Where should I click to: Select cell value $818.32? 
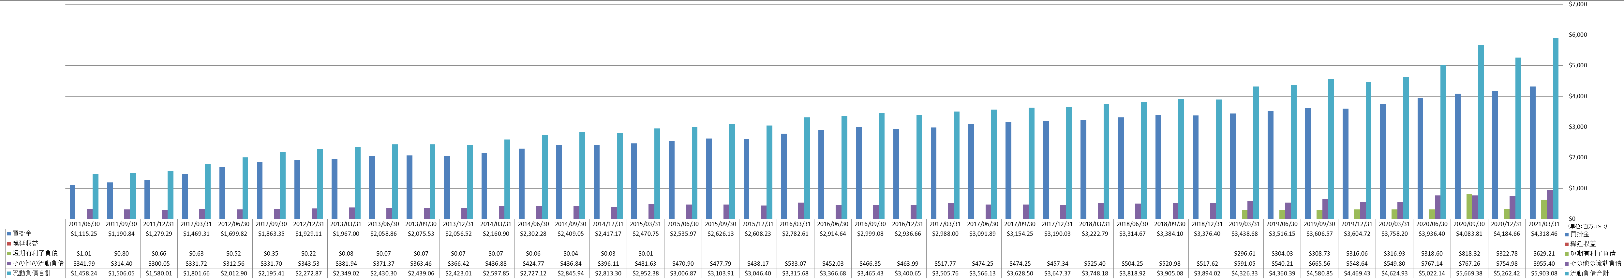(1469, 253)
